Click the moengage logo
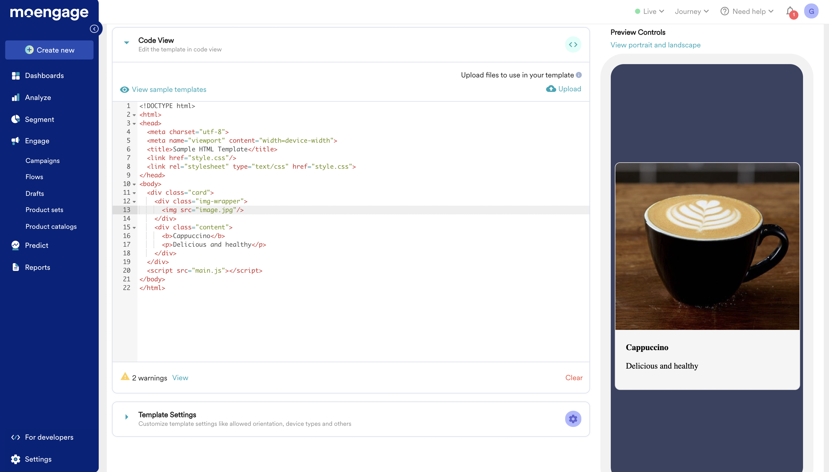The width and height of the screenshot is (829, 472). click(49, 13)
